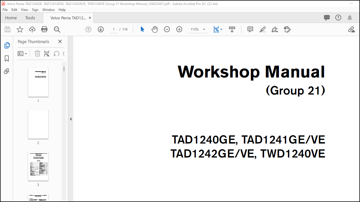Open the chat comments icon
This screenshot has height=202, width=360.
[327, 18]
